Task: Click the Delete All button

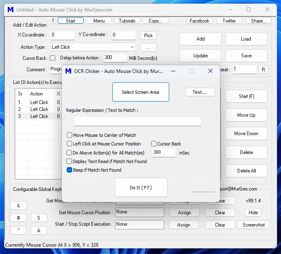Action: click(246, 171)
